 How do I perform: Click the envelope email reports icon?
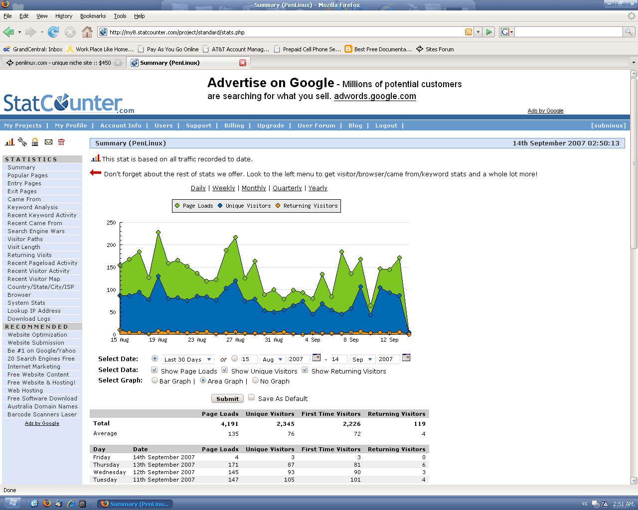(x=48, y=142)
